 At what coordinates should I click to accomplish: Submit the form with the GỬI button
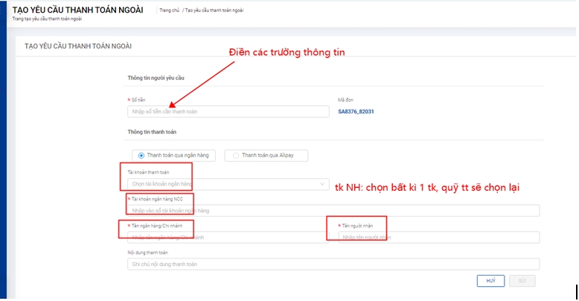[522, 281]
